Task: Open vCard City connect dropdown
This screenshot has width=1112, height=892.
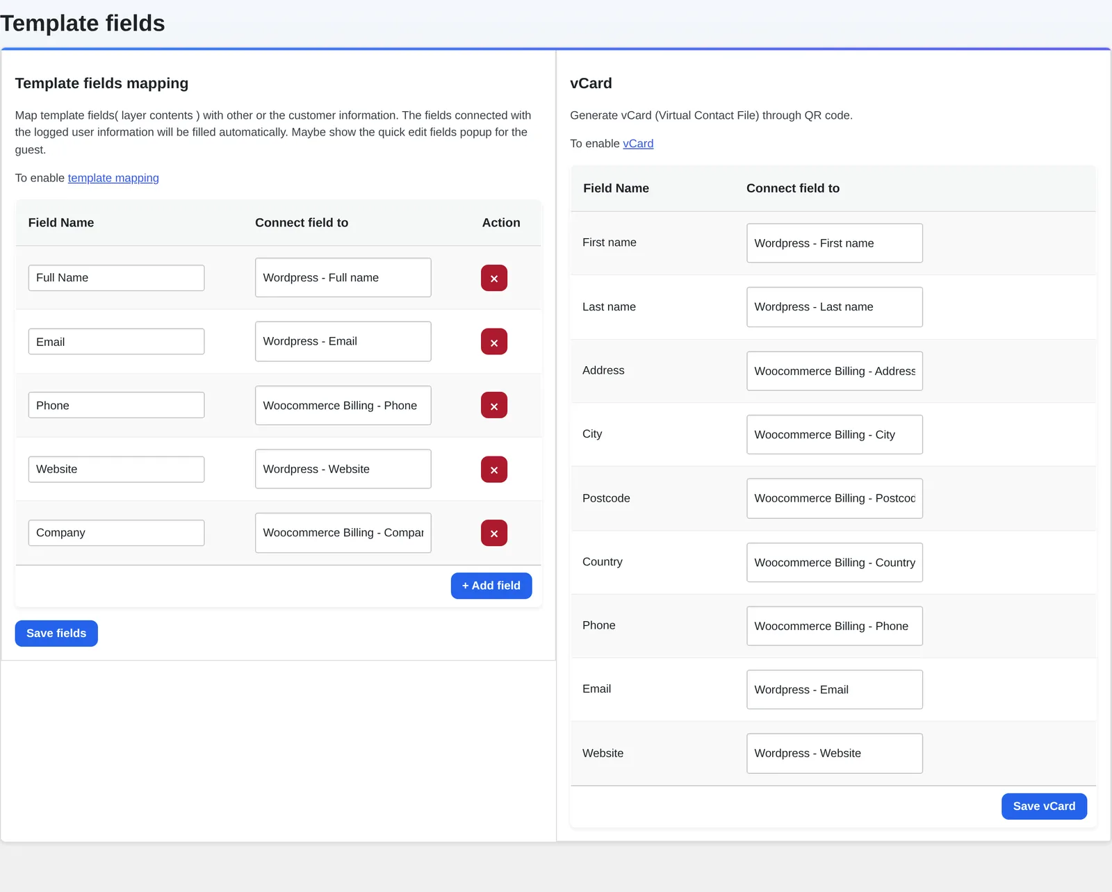Action: (x=835, y=434)
